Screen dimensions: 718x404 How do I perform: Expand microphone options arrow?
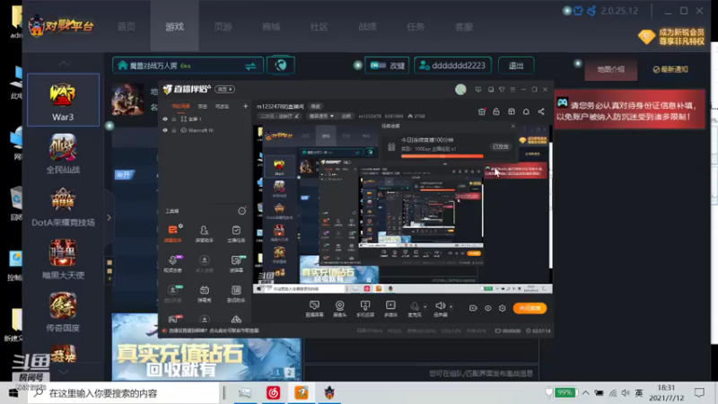(425, 307)
